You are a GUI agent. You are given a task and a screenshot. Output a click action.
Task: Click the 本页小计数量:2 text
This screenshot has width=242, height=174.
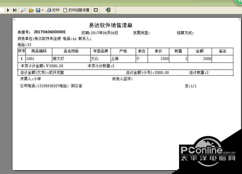click(x=101, y=66)
